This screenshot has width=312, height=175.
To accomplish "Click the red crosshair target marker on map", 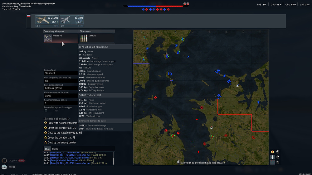I will 212,128.
